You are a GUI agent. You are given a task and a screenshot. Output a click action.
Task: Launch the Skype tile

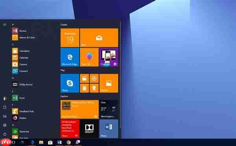tap(70, 83)
